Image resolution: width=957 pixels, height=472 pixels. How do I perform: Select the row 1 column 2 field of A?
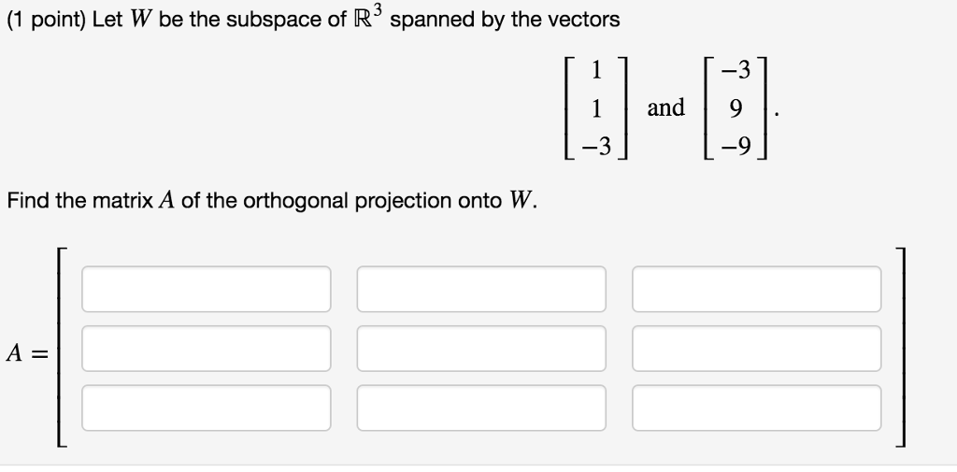click(481, 289)
